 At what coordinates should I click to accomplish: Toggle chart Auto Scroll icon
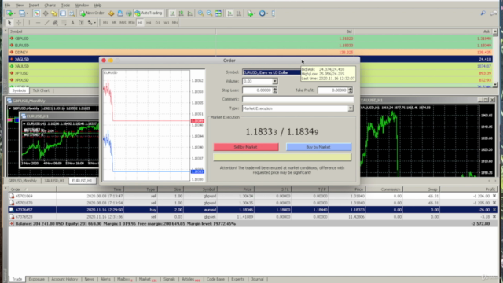(x=230, y=13)
